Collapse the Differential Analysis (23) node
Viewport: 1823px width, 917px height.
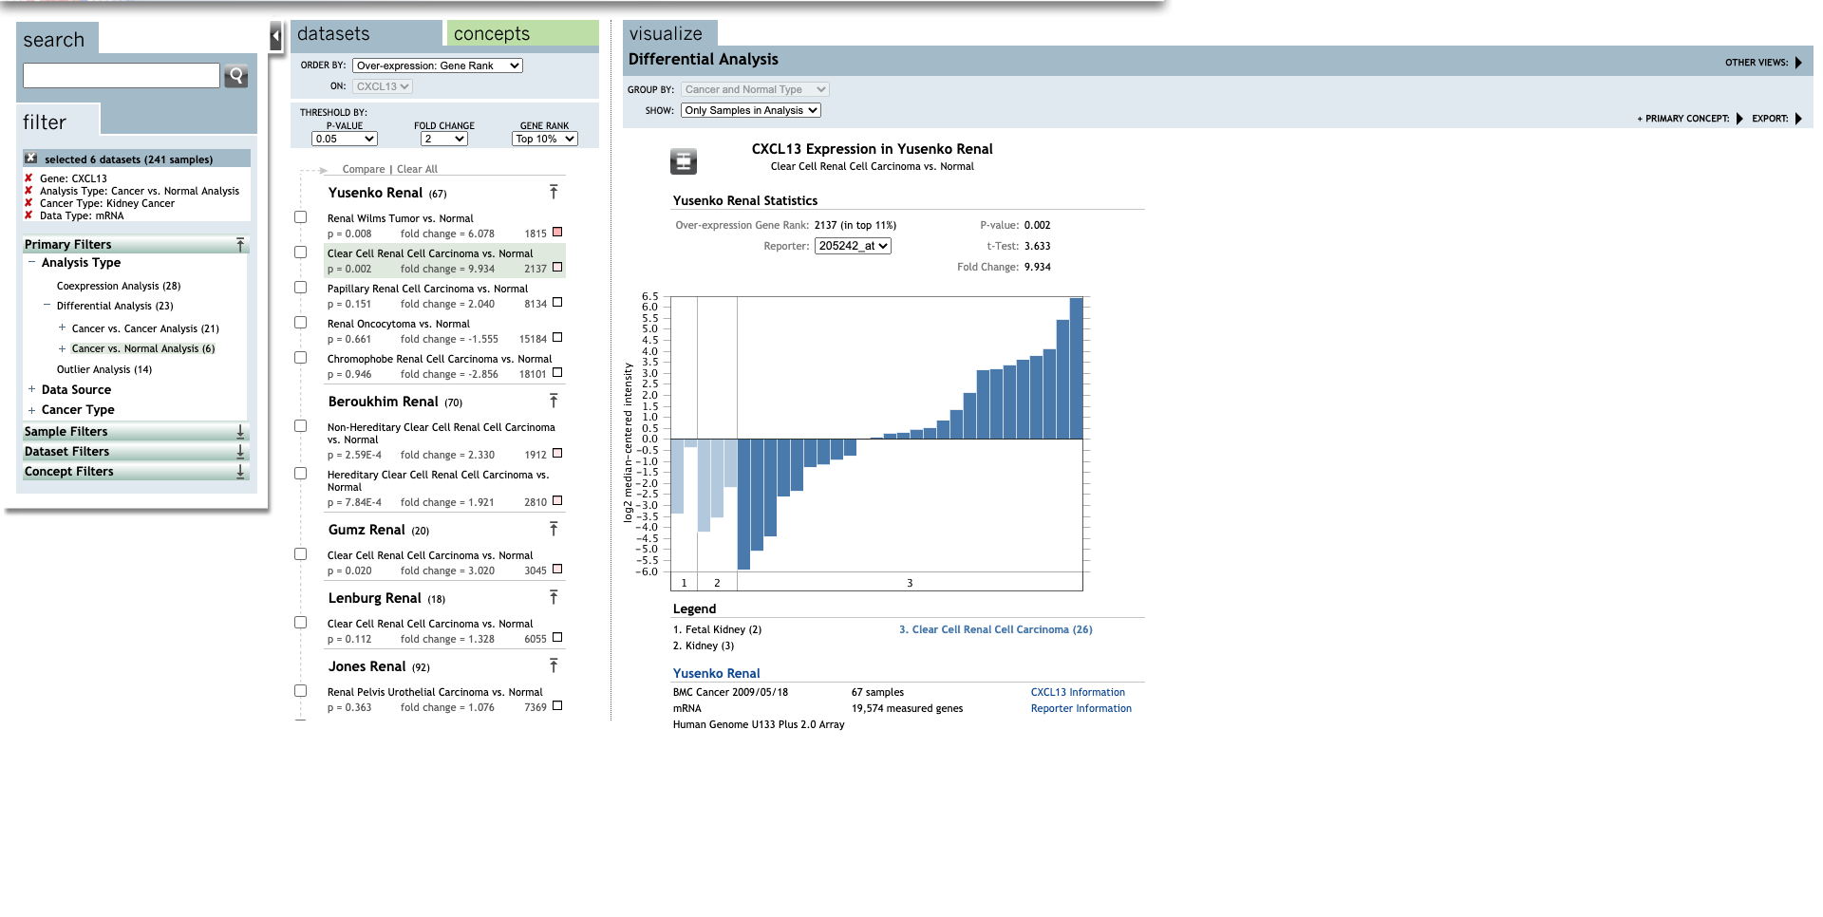click(x=47, y=305)
